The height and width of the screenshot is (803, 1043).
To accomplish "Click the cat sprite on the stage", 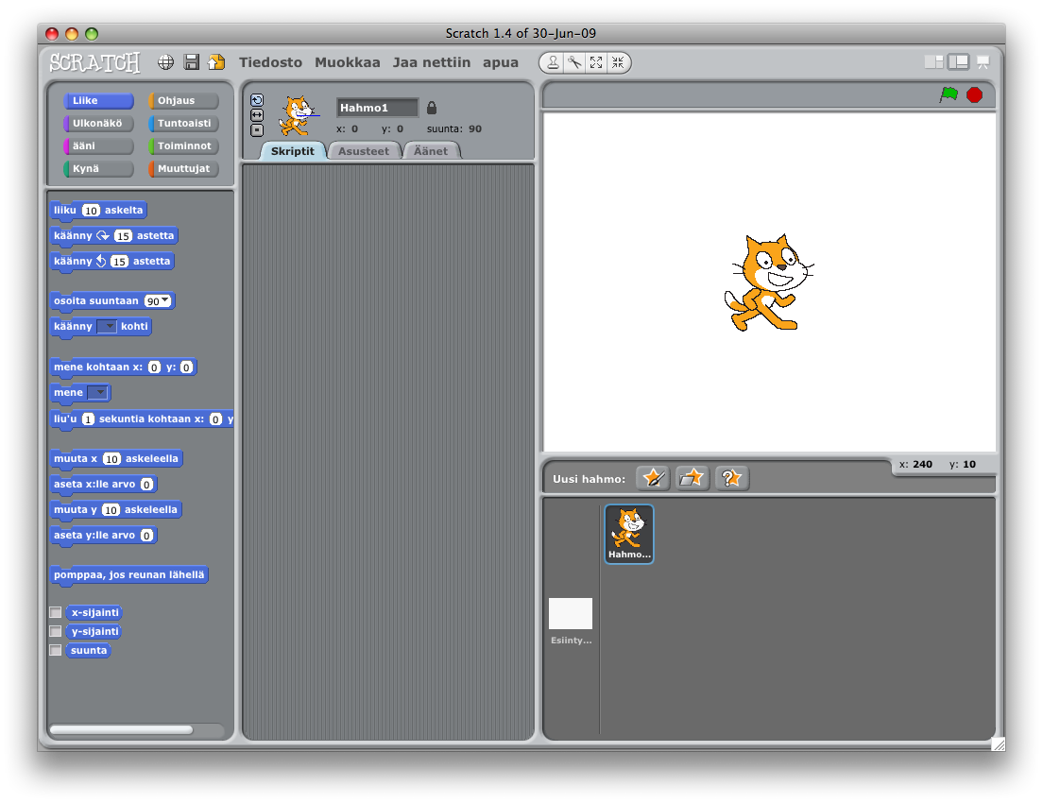I will click(768, 282).
